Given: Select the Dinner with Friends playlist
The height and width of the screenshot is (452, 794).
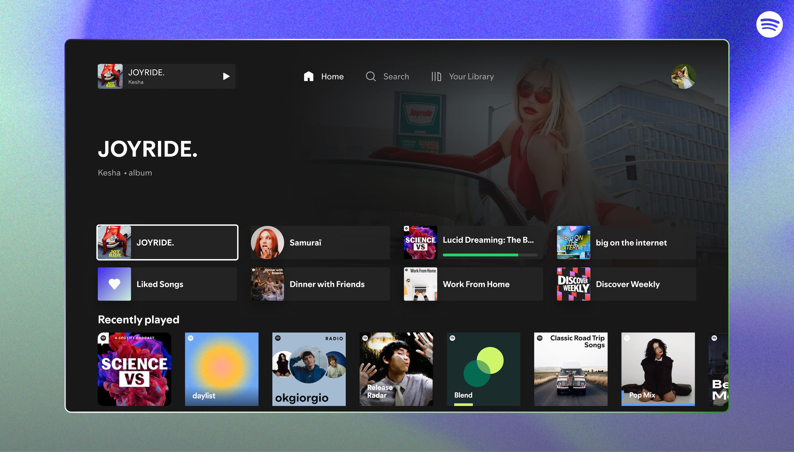Looking at the screenshot, I should pyautogui.click(x=319, y=284).
